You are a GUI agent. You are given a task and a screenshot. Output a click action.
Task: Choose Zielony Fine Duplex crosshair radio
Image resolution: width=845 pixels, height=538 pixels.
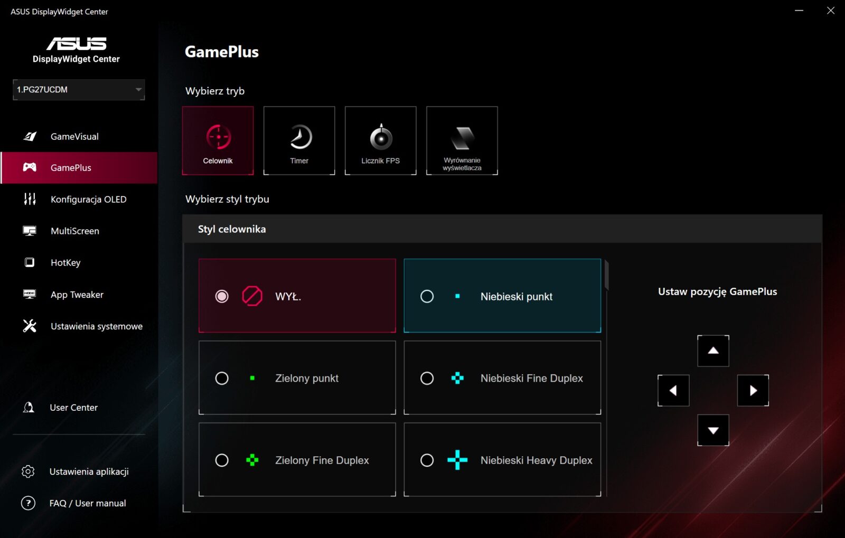(x=222, y=460)
